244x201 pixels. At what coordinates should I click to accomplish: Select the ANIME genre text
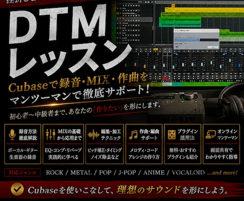154,172
